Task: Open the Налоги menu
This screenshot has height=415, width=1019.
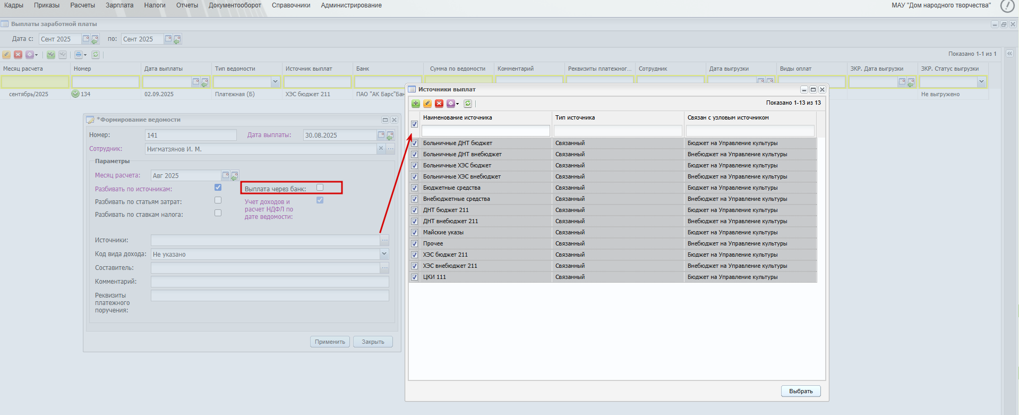Action: click(155, 5)
